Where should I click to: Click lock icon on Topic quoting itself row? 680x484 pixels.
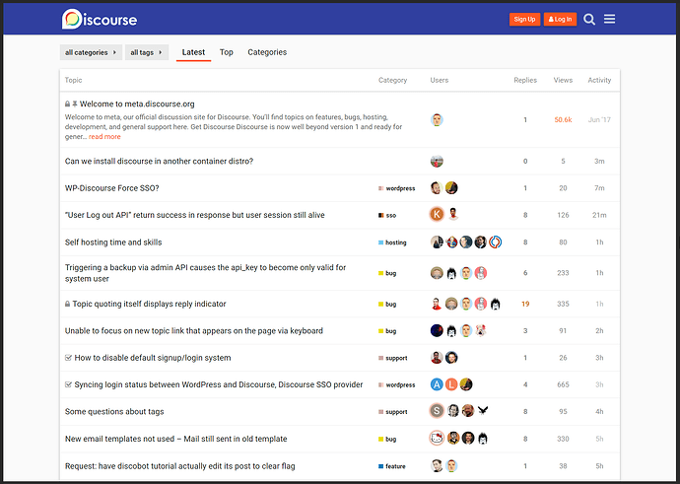click(67, 304)
